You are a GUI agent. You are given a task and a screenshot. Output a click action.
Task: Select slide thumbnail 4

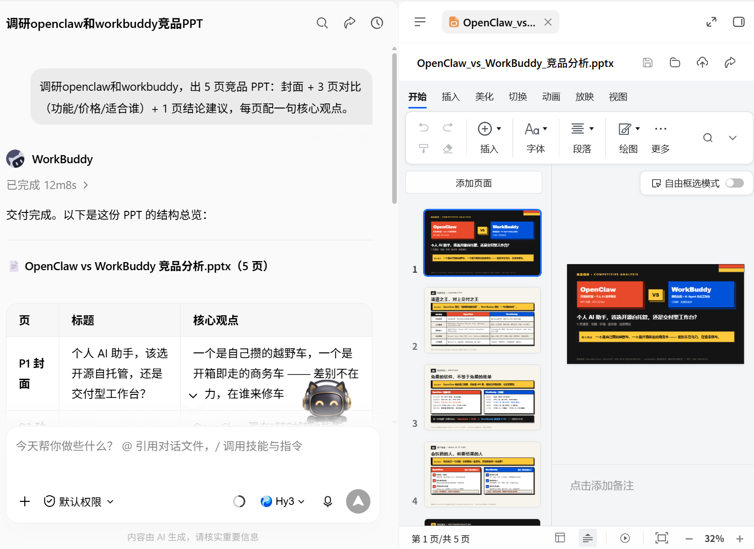[482, 474]
